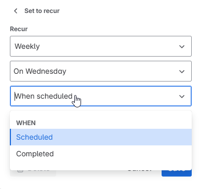The width and height of the screenshot is (199, 189).
Task: Click the partially hidden Cancel button
Action: pyautogui.click(x=140, y=171)
